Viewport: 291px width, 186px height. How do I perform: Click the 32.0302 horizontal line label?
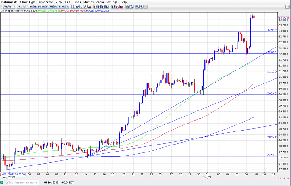[x=272, y=52]
